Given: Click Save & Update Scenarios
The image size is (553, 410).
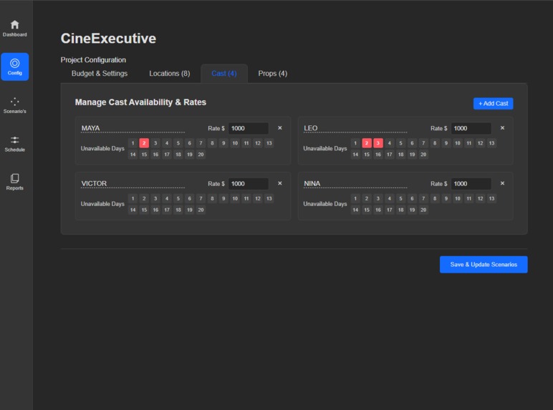Looking at the screenshot, I should [x=484, y=265].
